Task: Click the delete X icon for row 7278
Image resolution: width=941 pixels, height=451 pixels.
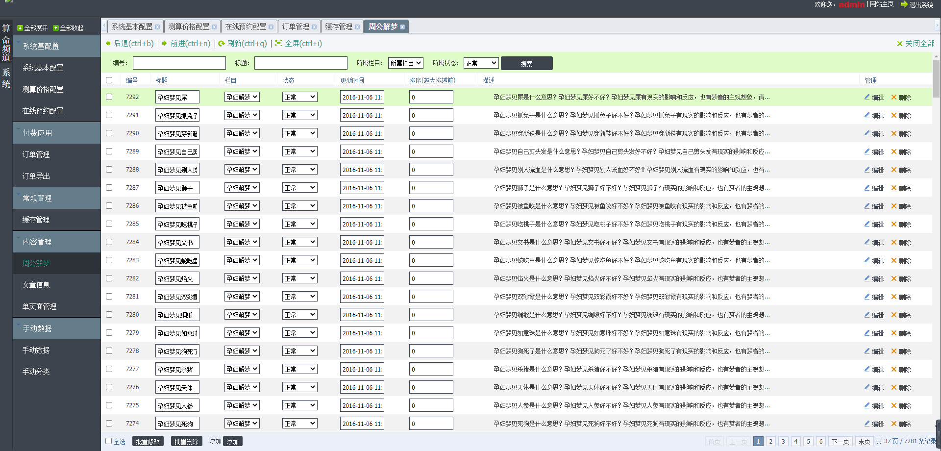Action: 894,351
